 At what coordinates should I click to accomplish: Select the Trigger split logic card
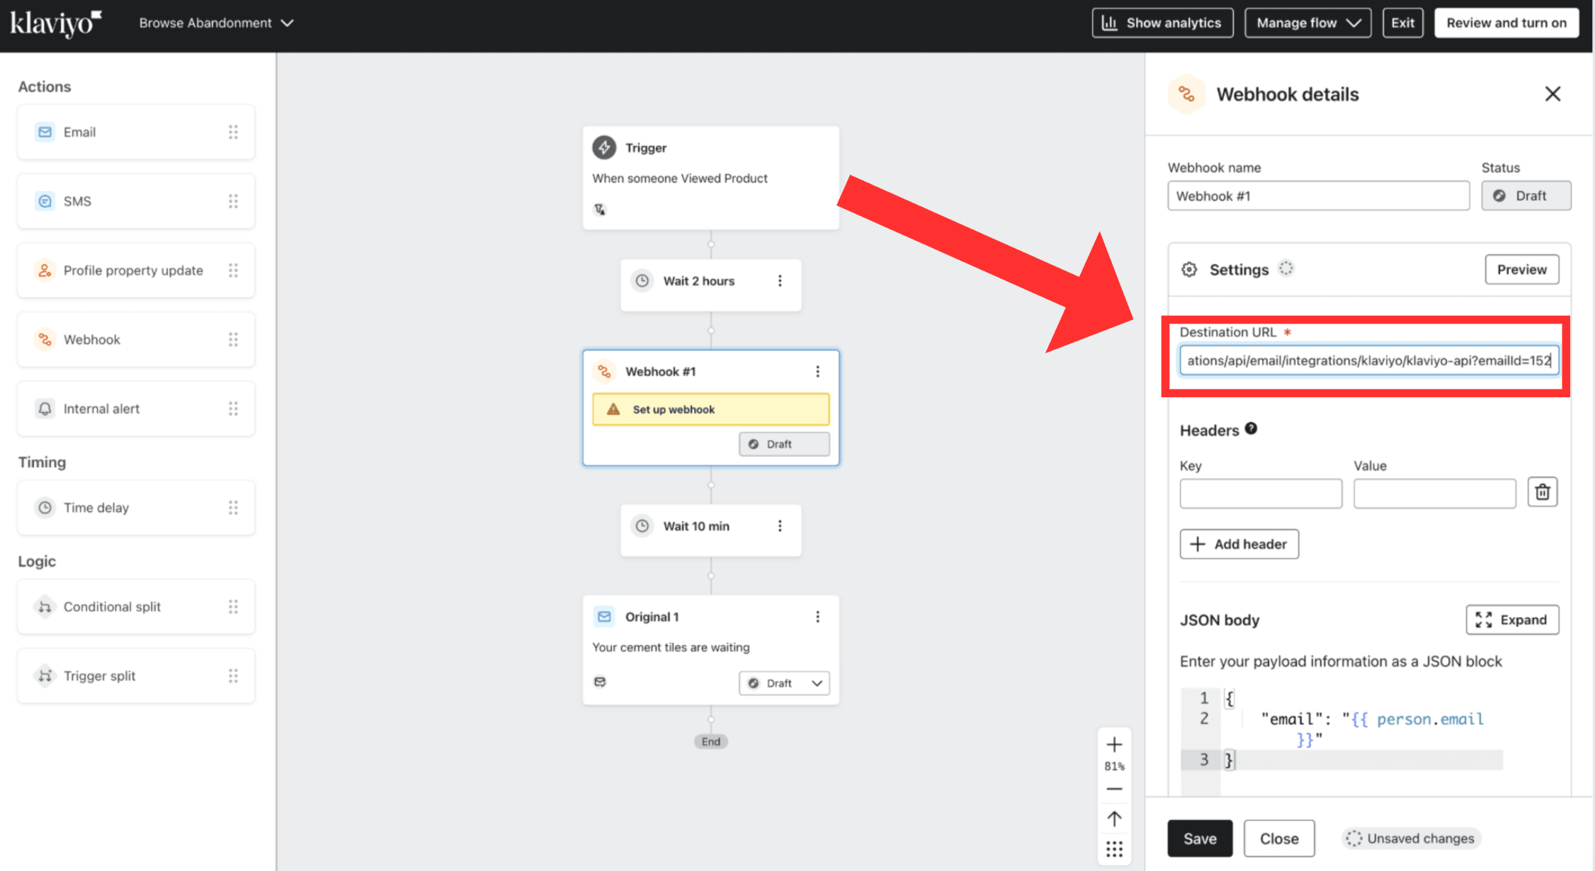(136, 676)
